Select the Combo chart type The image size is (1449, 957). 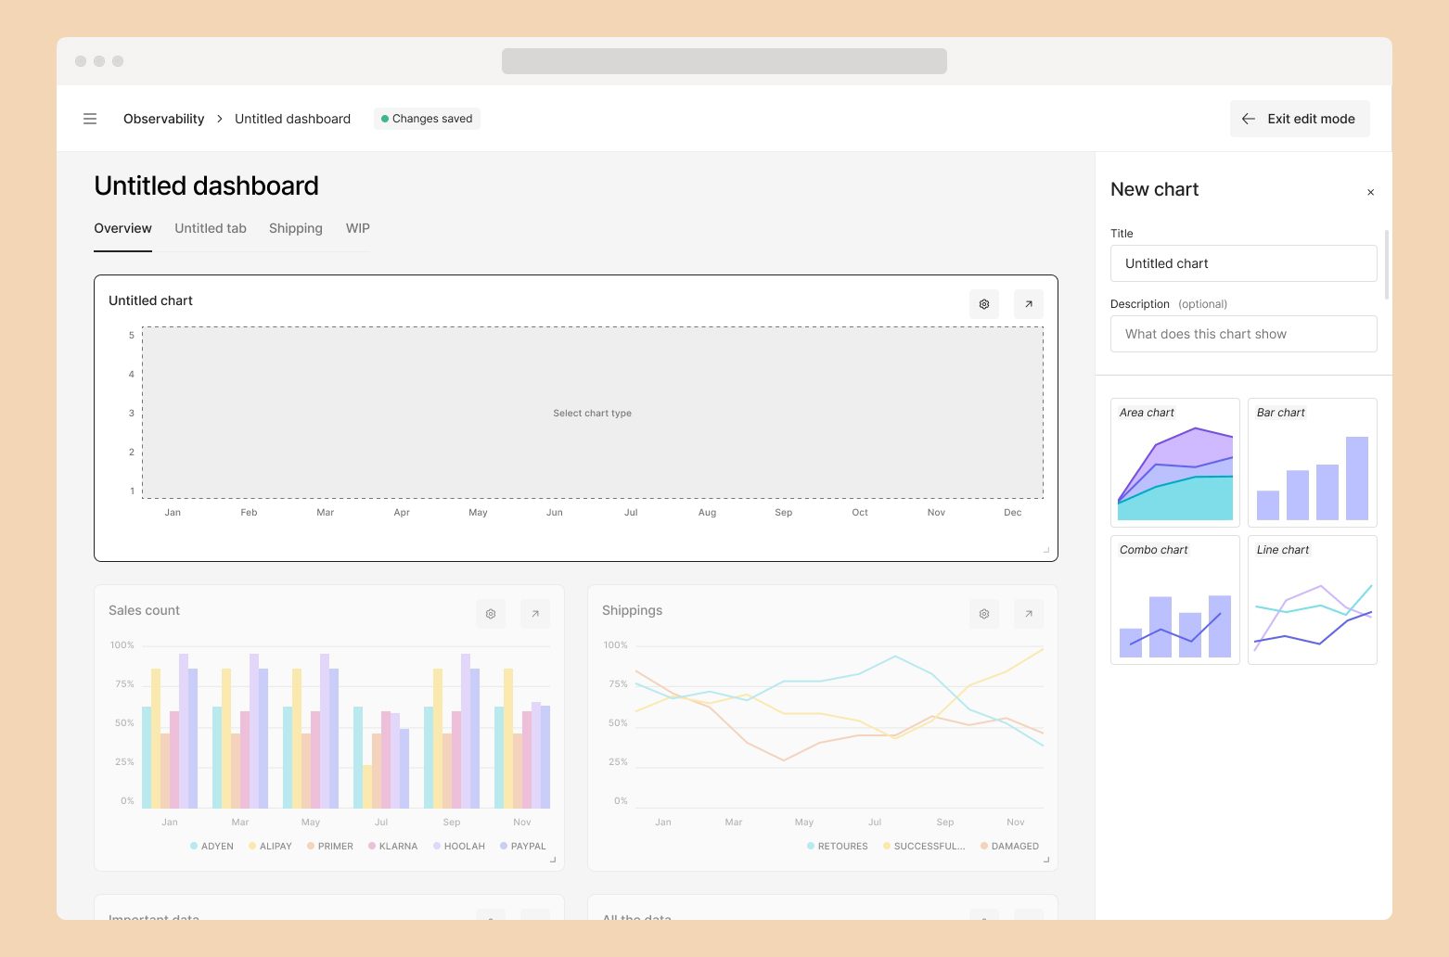1174,600
